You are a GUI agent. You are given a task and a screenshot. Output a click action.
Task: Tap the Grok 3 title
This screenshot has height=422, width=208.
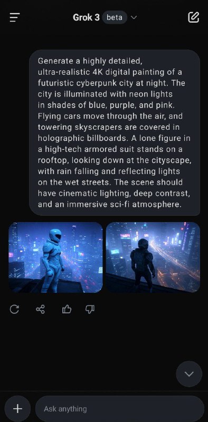point(86,17)
